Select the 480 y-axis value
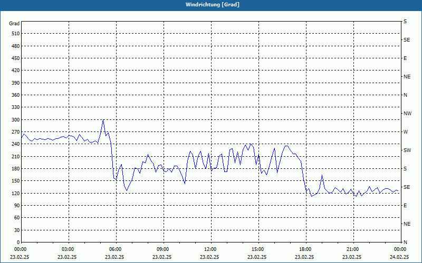 16,46
